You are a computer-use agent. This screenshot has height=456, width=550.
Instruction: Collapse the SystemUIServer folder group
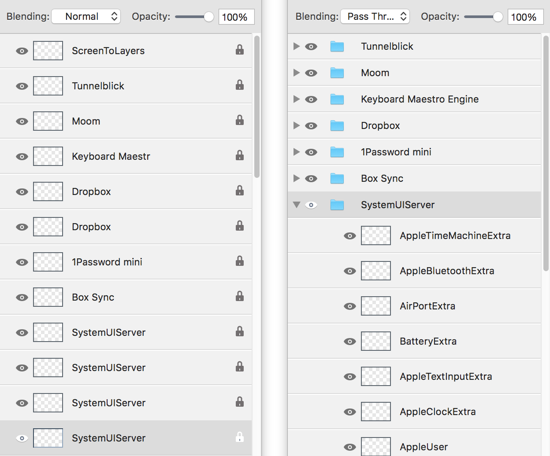pos(297,205)
